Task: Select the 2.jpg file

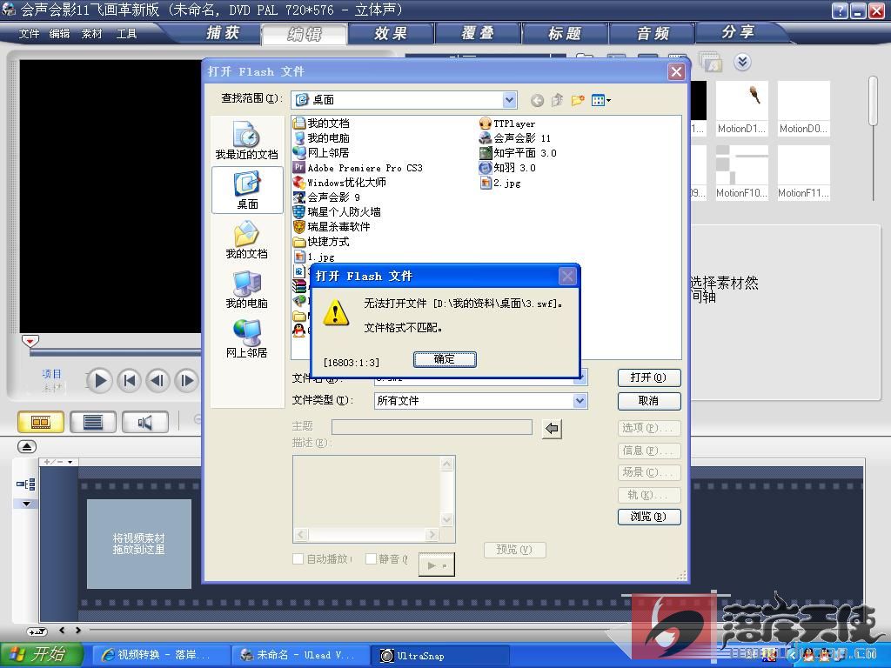Action: (x=500, y=183)
